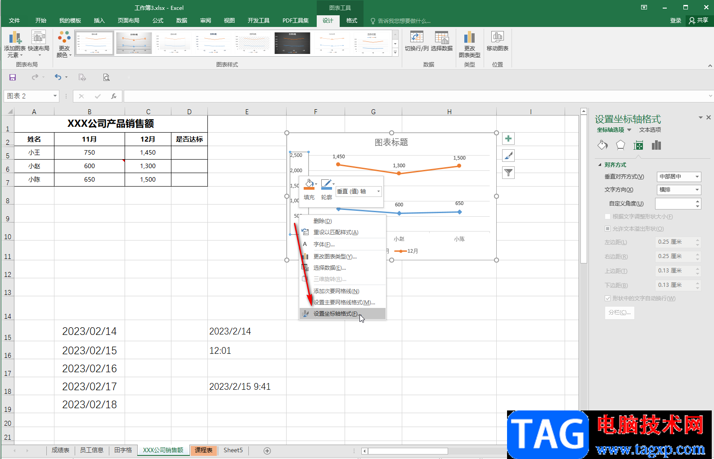Choose Format Major Gridlines in context menu
The height and width of the screenshot is (459, 714).
pyautogui.click(x=342, y=303)
